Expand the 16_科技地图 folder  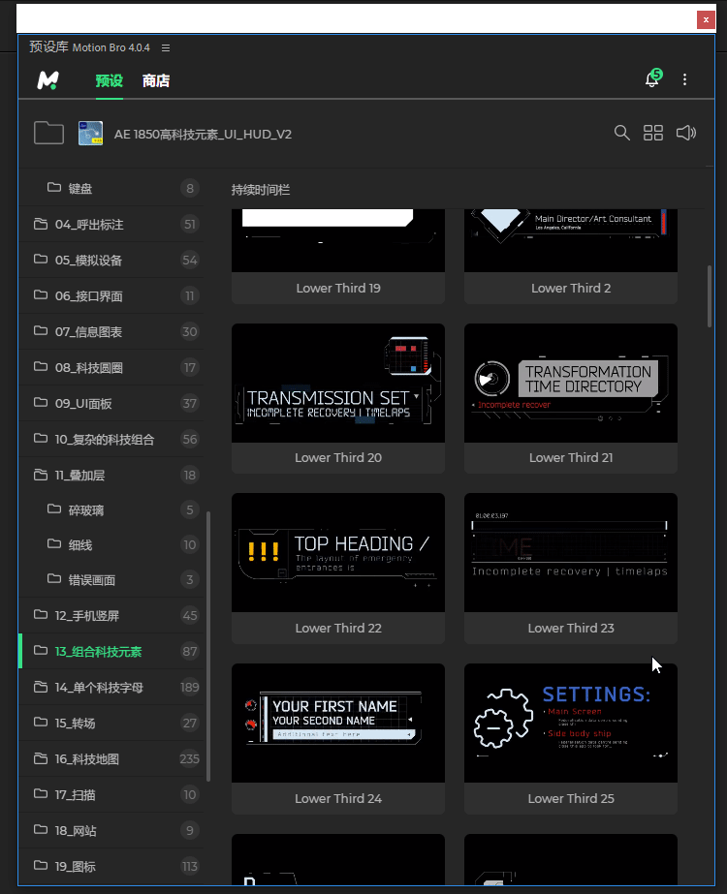(111, 758)
